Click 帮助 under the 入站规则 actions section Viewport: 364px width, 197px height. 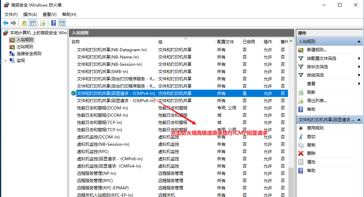pyautogui.click(x=311, y=109)
